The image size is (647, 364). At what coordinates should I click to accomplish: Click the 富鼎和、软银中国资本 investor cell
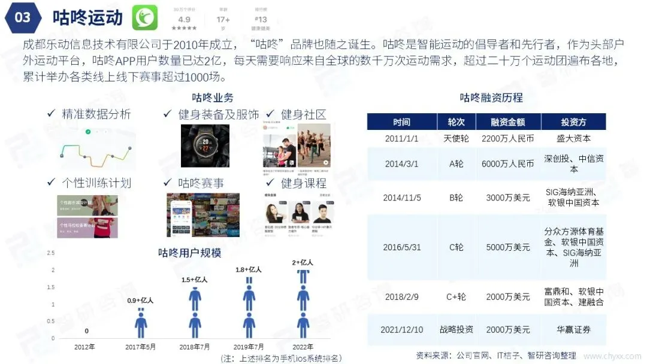tap(573, 297)
